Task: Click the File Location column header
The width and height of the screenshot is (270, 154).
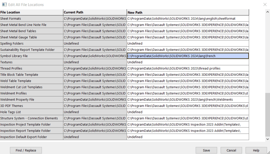Action: [x=32, y=12]
